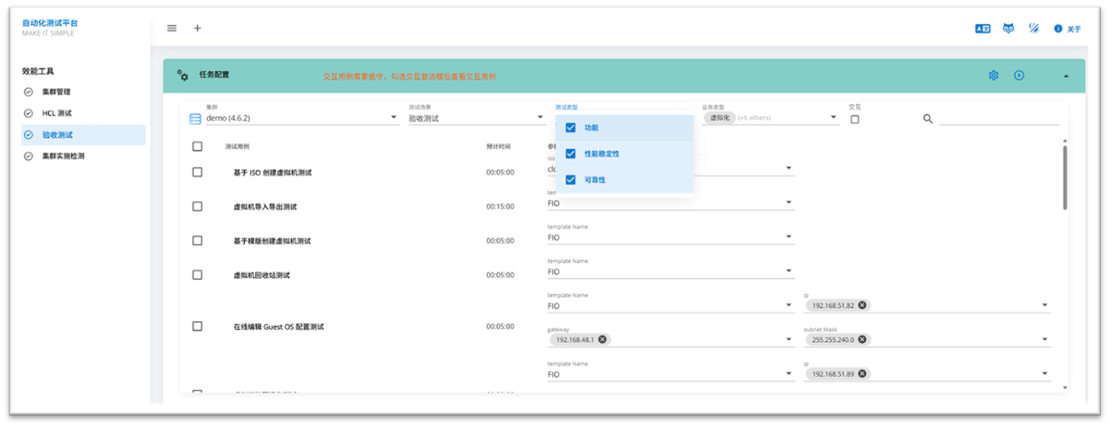Click the plus icon to add tab

198,28
